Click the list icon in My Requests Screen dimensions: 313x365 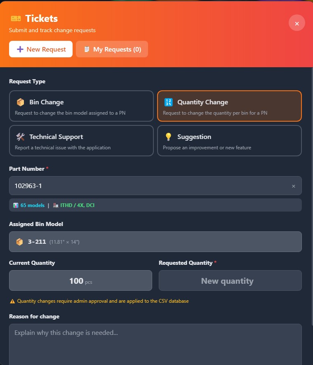[x=87, y=49]
